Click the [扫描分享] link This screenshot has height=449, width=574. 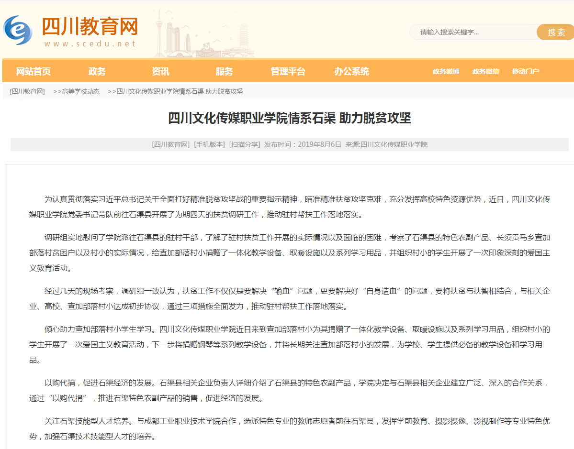[245, 144]
